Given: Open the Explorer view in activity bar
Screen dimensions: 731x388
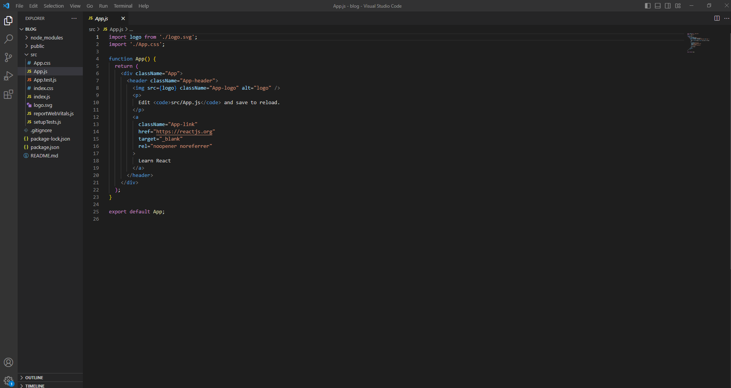Looking at the screenshot, I should (x=8, y=20).
